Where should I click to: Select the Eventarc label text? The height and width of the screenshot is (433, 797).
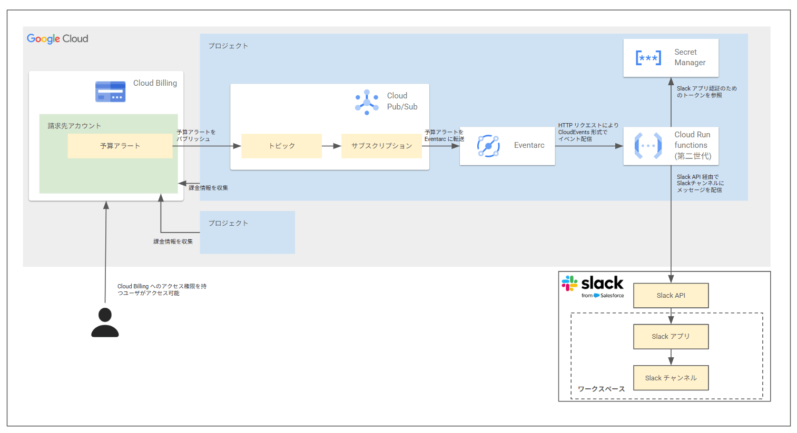529,145
